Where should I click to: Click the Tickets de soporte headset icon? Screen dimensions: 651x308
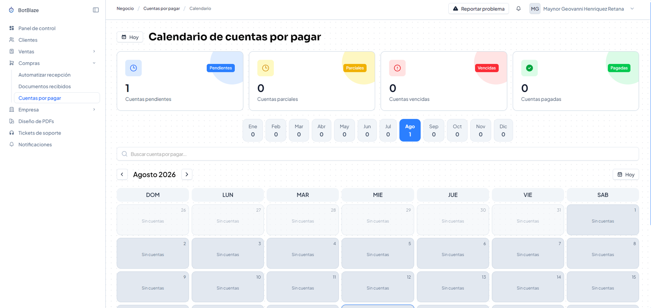11,133
